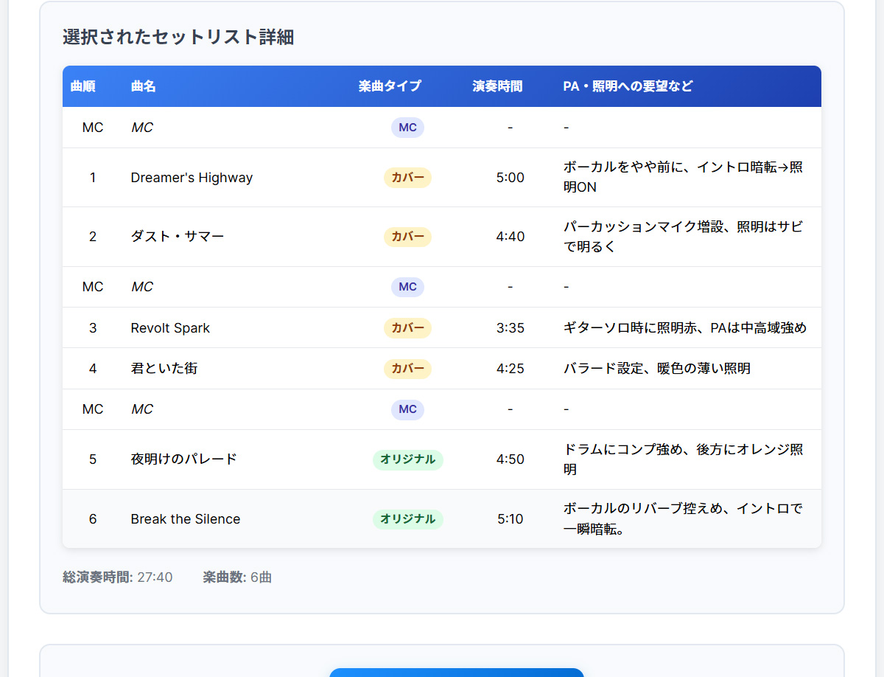Viewport: 884px width, 677px height.
Task: Click the note バラード設定、暖色の薄い照明
Action: [657, 368]
